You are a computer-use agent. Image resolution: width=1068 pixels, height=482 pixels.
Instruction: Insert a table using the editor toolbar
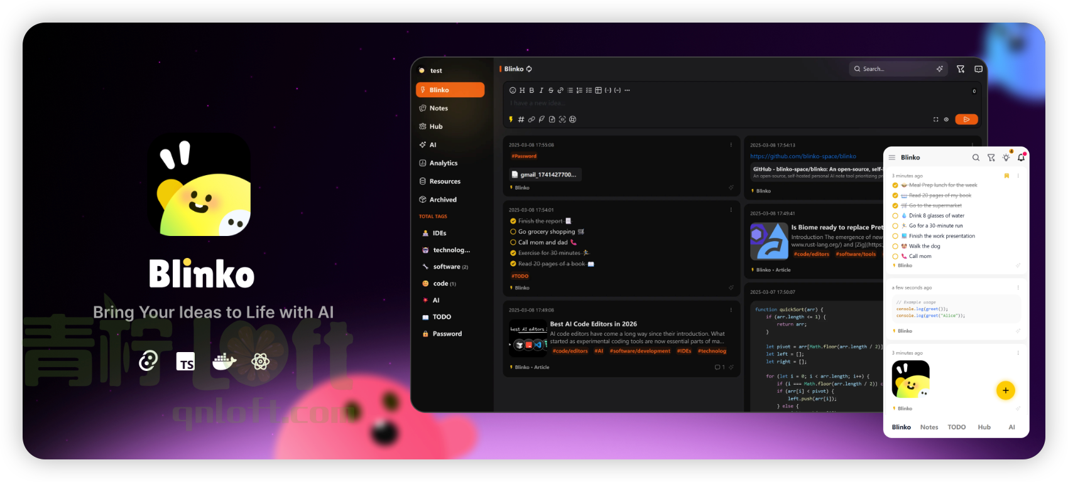(x=598, y=90)
